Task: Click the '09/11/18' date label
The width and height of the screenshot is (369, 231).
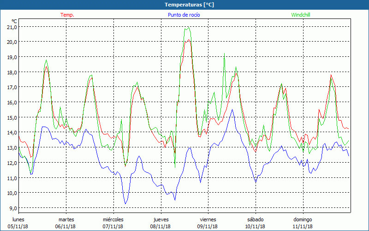Action: [x=207, y=226]
